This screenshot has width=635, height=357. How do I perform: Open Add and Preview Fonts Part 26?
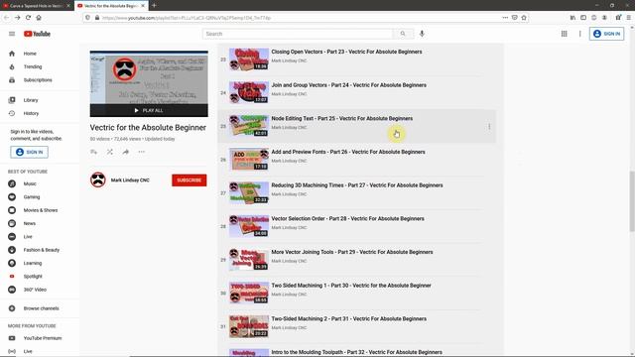(x=348, y=152)
